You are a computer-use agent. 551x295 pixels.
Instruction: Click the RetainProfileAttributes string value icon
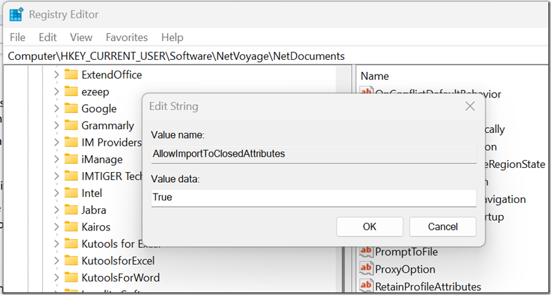[366, 286]
